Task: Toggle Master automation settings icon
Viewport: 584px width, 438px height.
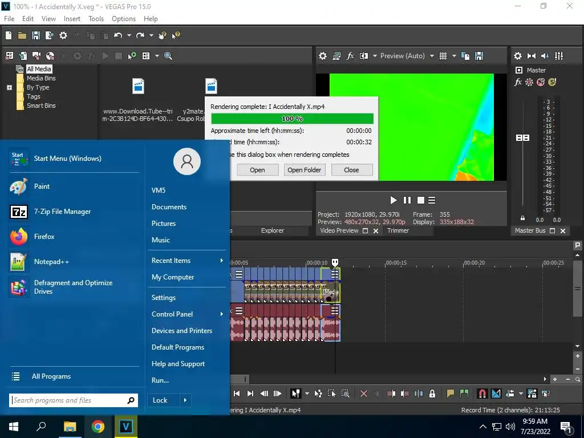Action: (x=529, y=82)
